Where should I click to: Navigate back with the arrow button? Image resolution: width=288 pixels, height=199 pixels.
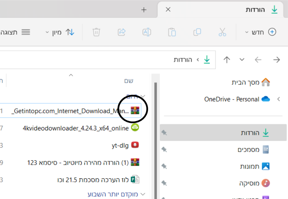(276, 60)
